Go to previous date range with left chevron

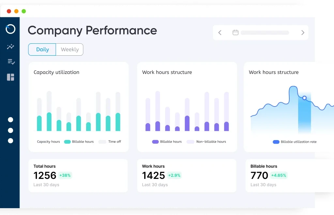point(220,33)
